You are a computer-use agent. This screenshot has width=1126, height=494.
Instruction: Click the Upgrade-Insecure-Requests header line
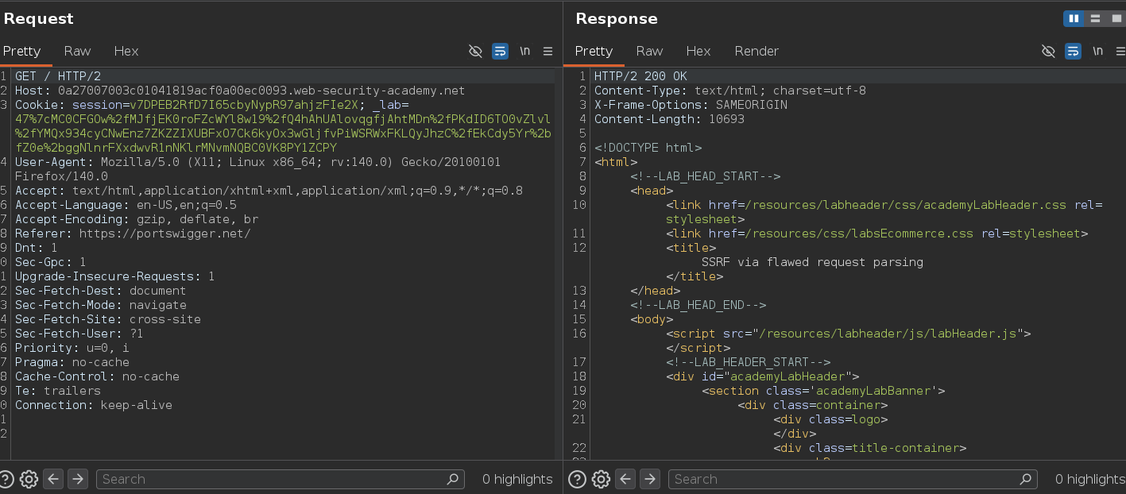click(x=115, y=276)
